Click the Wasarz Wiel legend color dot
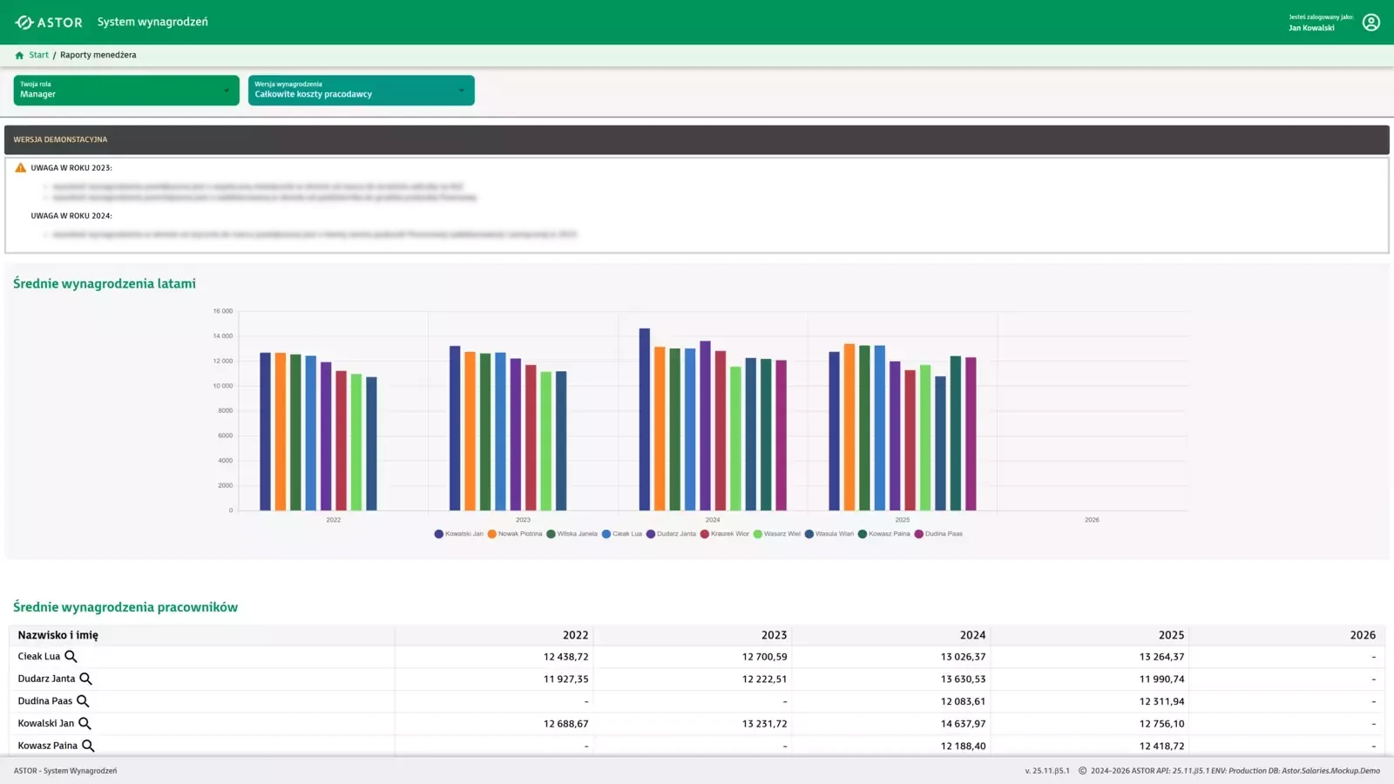 (758, 534)
